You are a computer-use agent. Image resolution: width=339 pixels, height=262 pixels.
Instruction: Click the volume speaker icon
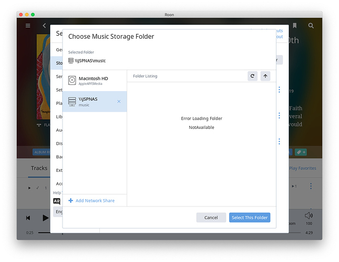(309, 215)
